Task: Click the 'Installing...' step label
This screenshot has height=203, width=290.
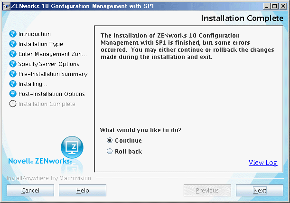Action: click(33, 84)
